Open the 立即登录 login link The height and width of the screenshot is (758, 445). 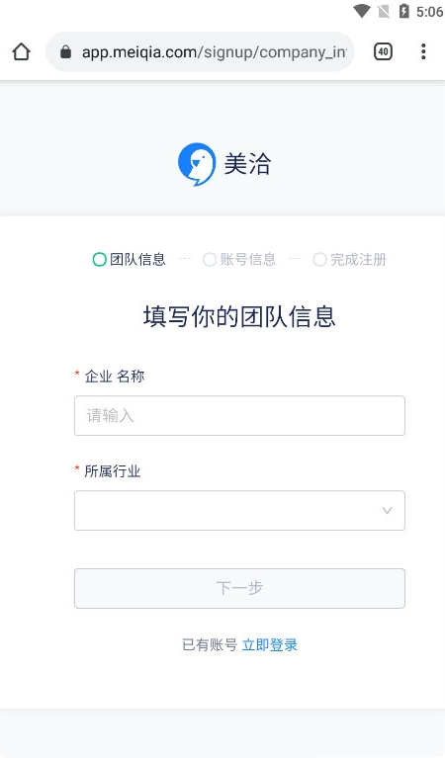[x=269, y=645]
